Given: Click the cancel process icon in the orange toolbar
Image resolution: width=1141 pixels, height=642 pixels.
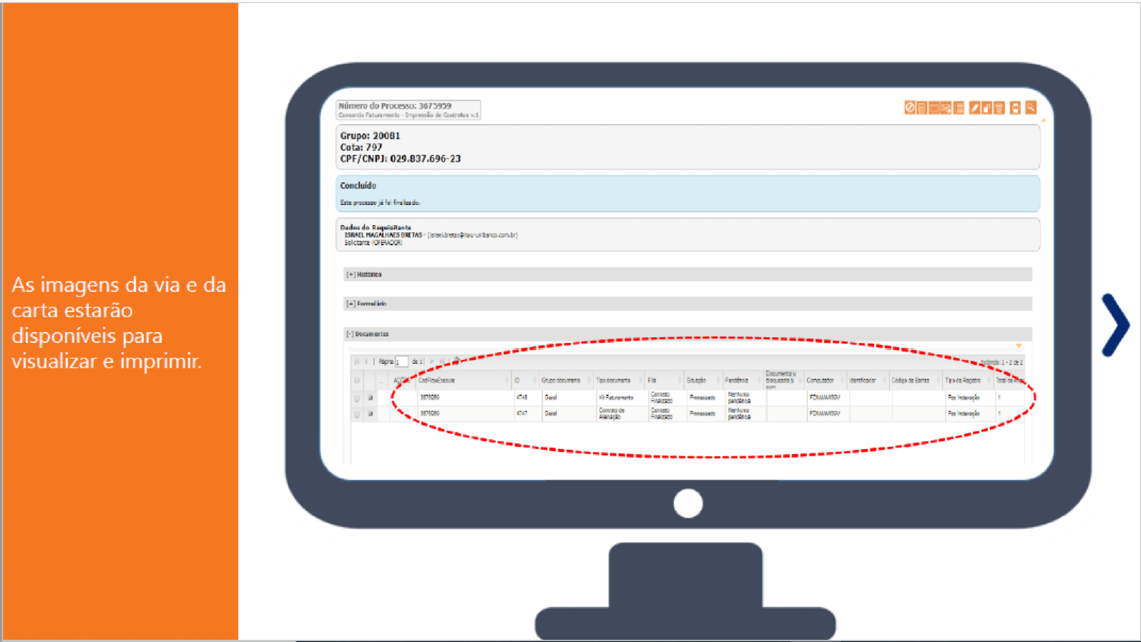Looking at the screenshot, I should (909, 108).
